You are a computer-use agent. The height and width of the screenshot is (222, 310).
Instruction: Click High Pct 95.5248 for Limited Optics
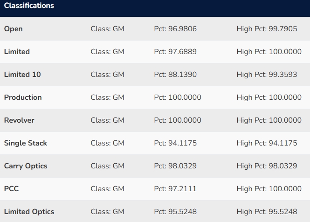click(267, 212)
